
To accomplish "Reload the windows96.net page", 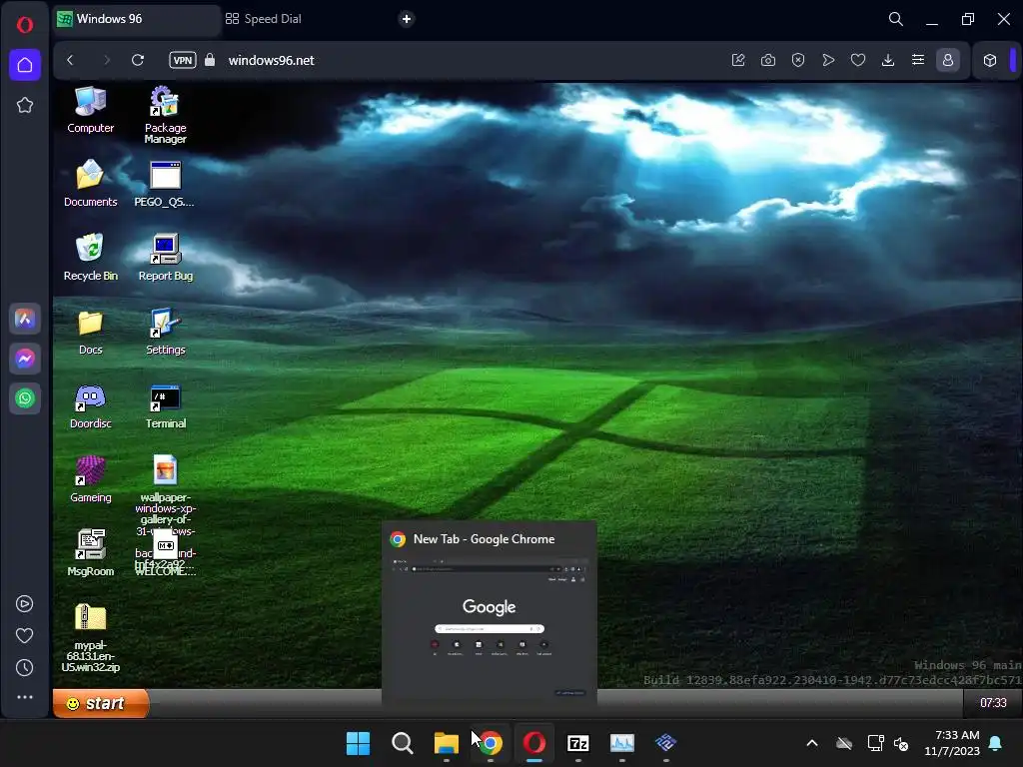I will [x=138, y=60].
